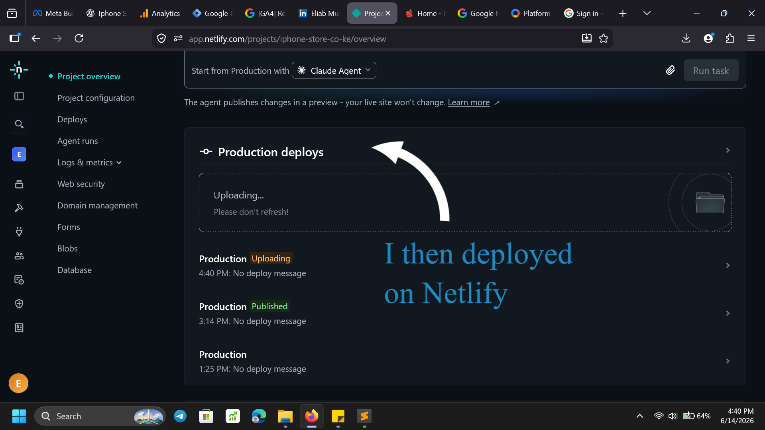765x430 pixels.
Task: Expand the Production deploys section chevron
Action: pyautogui.click(x=728, y=150)
